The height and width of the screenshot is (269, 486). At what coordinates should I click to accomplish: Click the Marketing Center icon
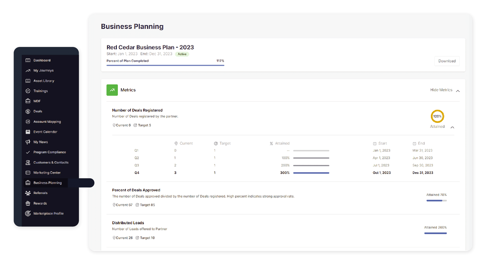click(x=28, y=173)
